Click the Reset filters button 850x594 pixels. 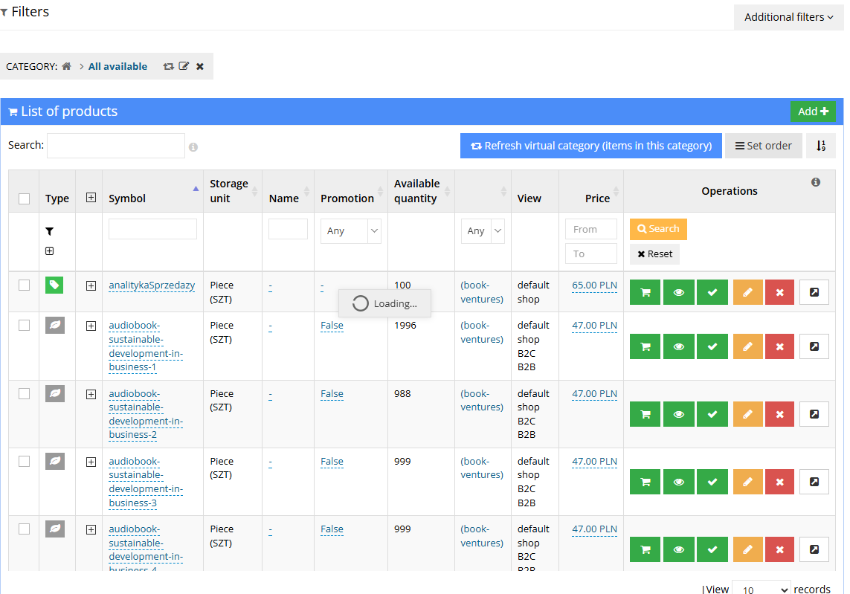654,254
